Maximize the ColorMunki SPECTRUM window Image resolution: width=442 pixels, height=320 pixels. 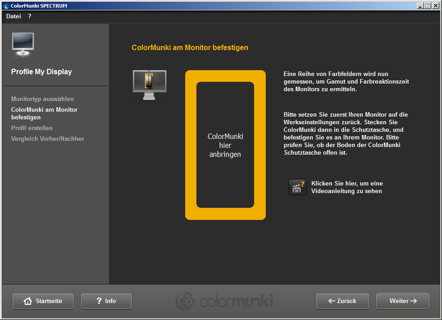coord(428,6)
